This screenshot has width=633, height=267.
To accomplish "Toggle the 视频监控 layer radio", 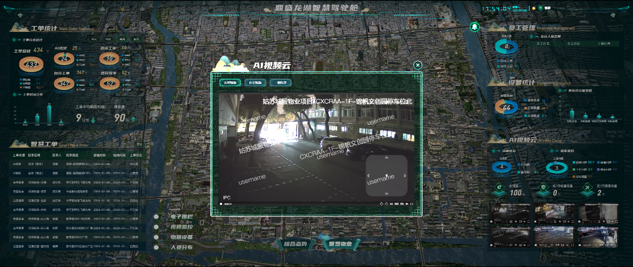I will [x=157, y=227].
